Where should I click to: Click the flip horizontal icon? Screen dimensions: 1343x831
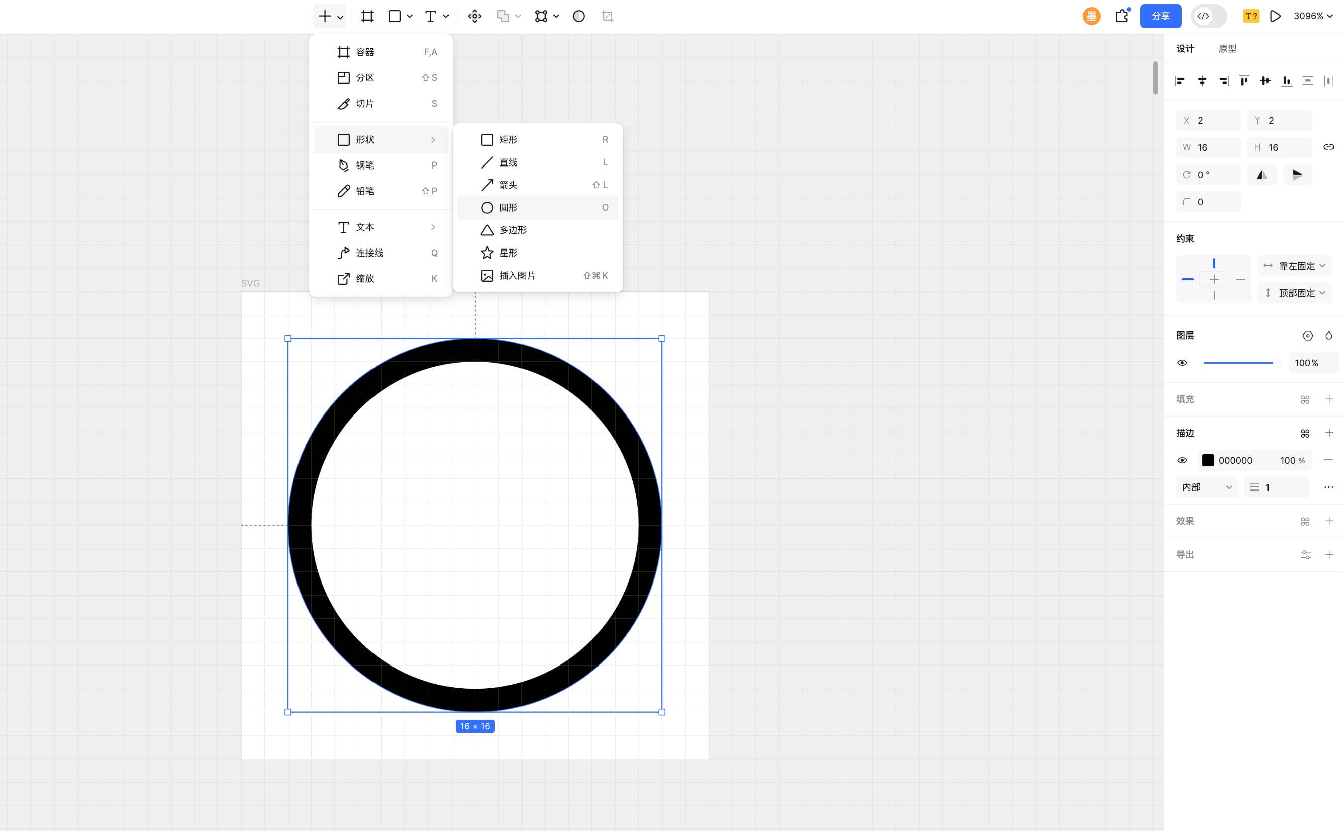tap(1261, 175)
